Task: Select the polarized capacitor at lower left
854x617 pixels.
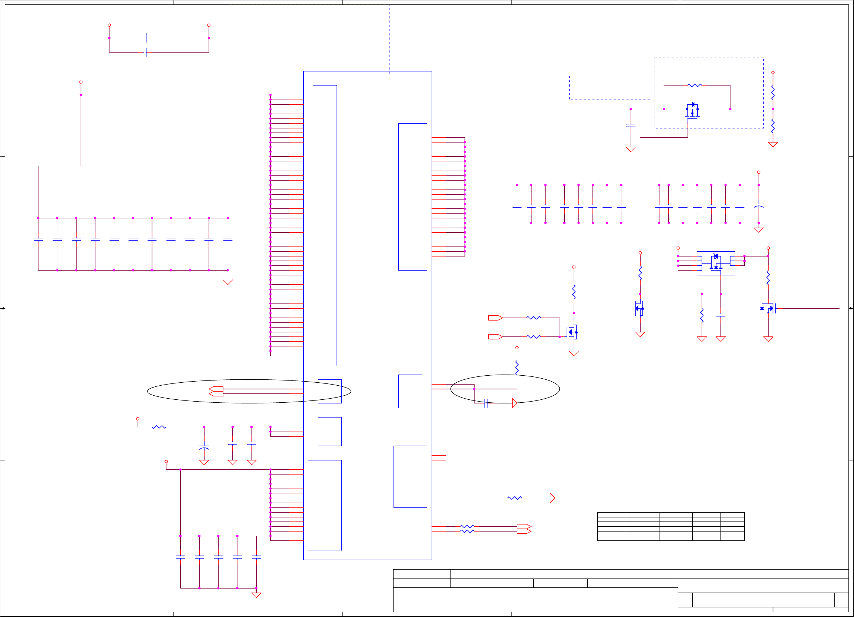Action: pyautogui.click(x=204, y=447)
